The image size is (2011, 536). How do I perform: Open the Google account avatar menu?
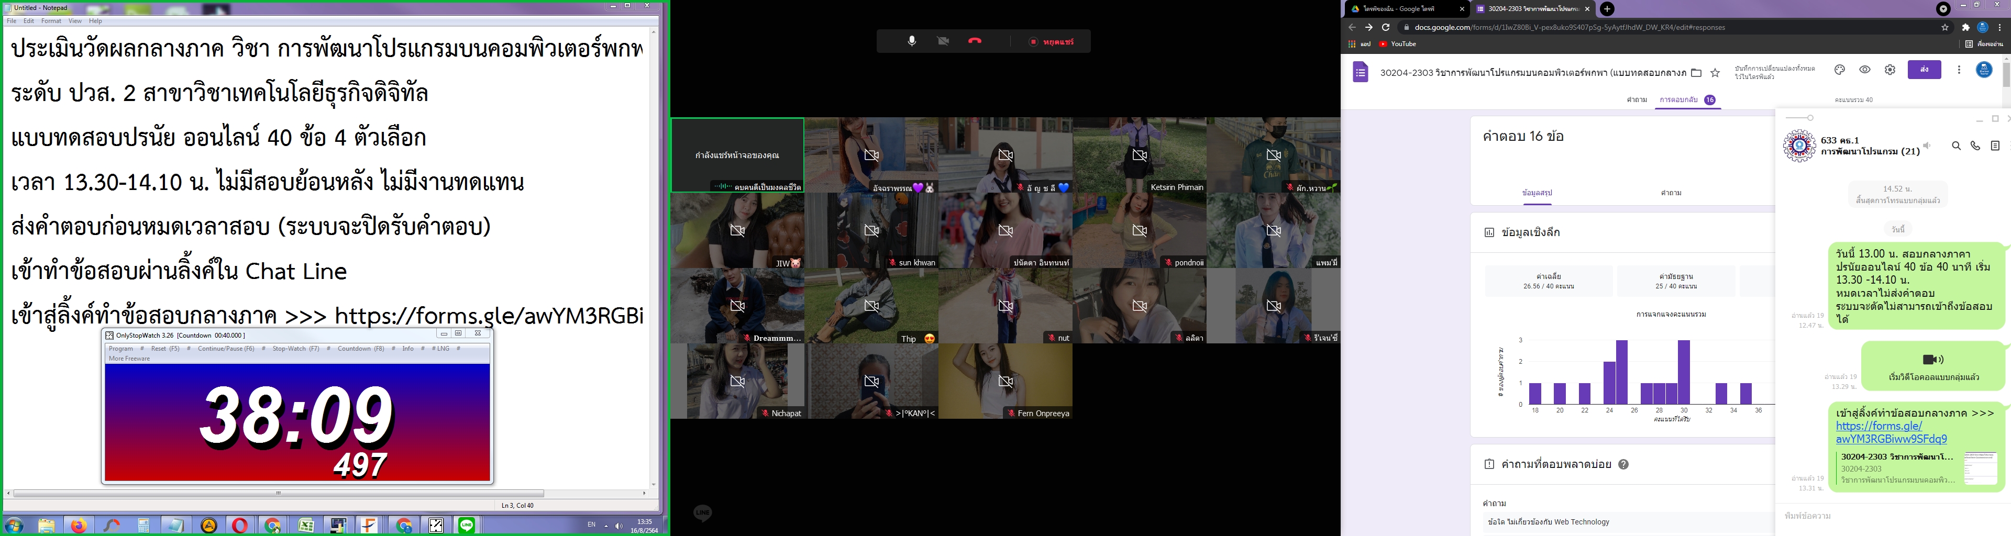(1984, 70)
